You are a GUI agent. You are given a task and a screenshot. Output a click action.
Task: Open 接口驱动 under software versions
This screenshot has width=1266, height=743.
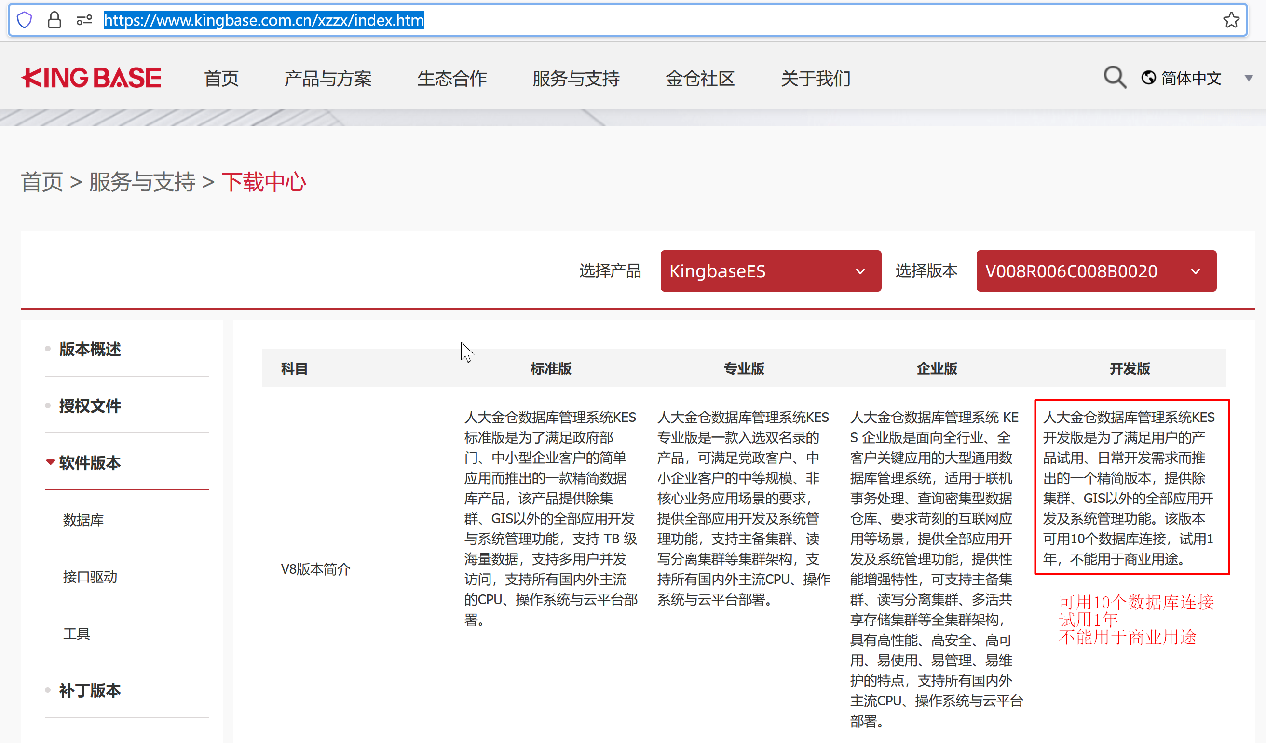tap(90, 577)
